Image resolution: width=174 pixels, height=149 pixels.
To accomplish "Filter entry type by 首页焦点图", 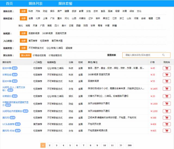I will point(57,41).
